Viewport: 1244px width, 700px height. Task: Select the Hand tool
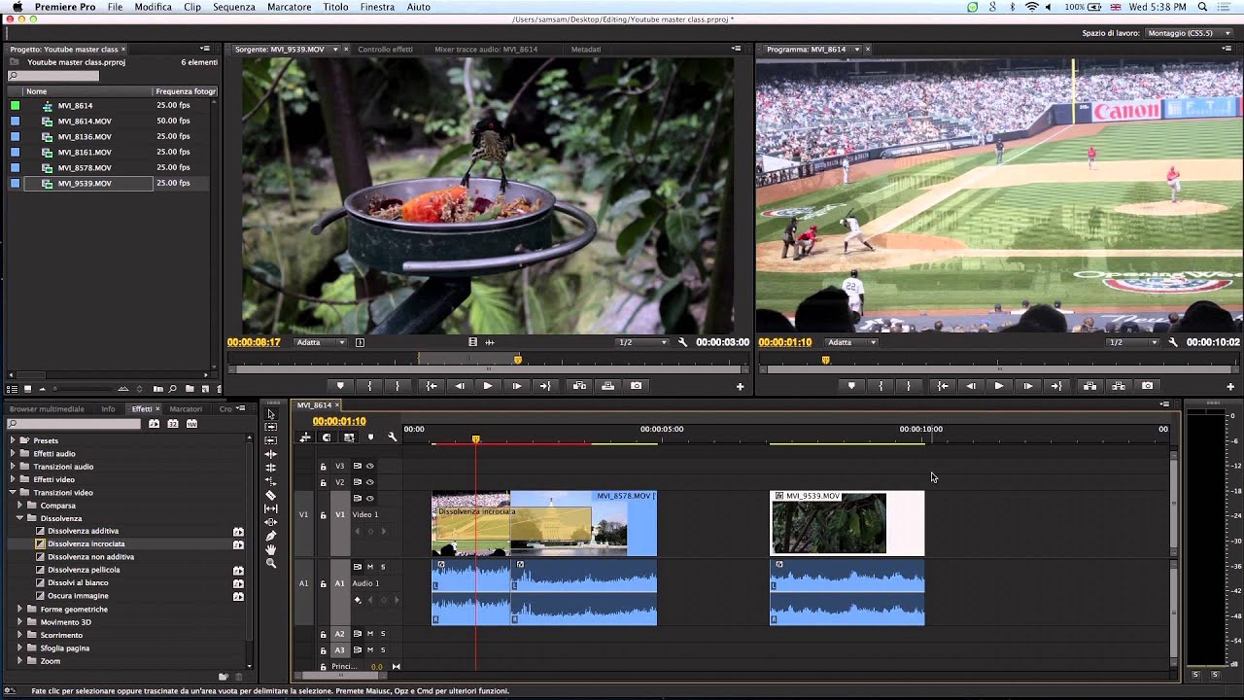271,549
